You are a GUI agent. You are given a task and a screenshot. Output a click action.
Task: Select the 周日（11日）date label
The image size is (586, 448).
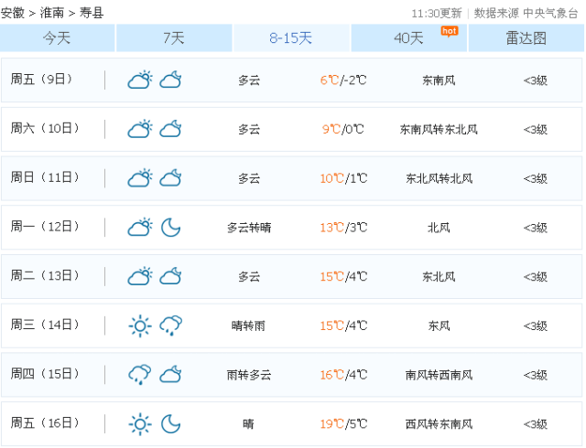coord(45,177)
